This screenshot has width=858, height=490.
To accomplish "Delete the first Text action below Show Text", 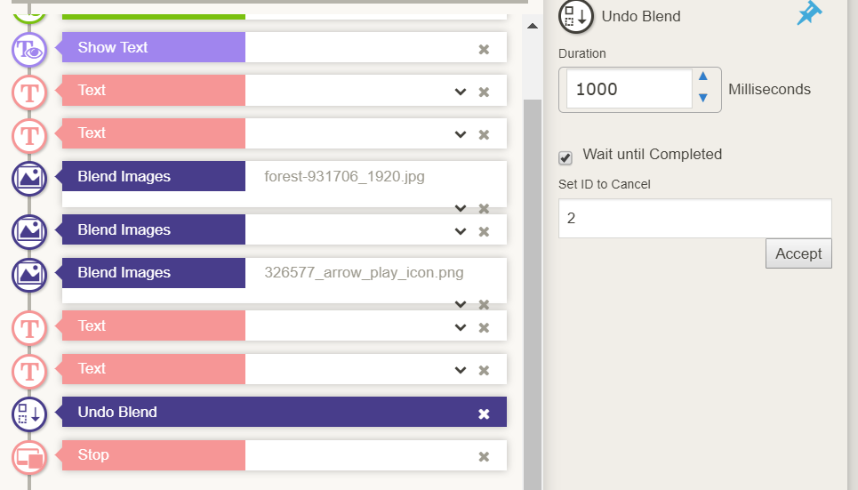I will tap(484, 92).
